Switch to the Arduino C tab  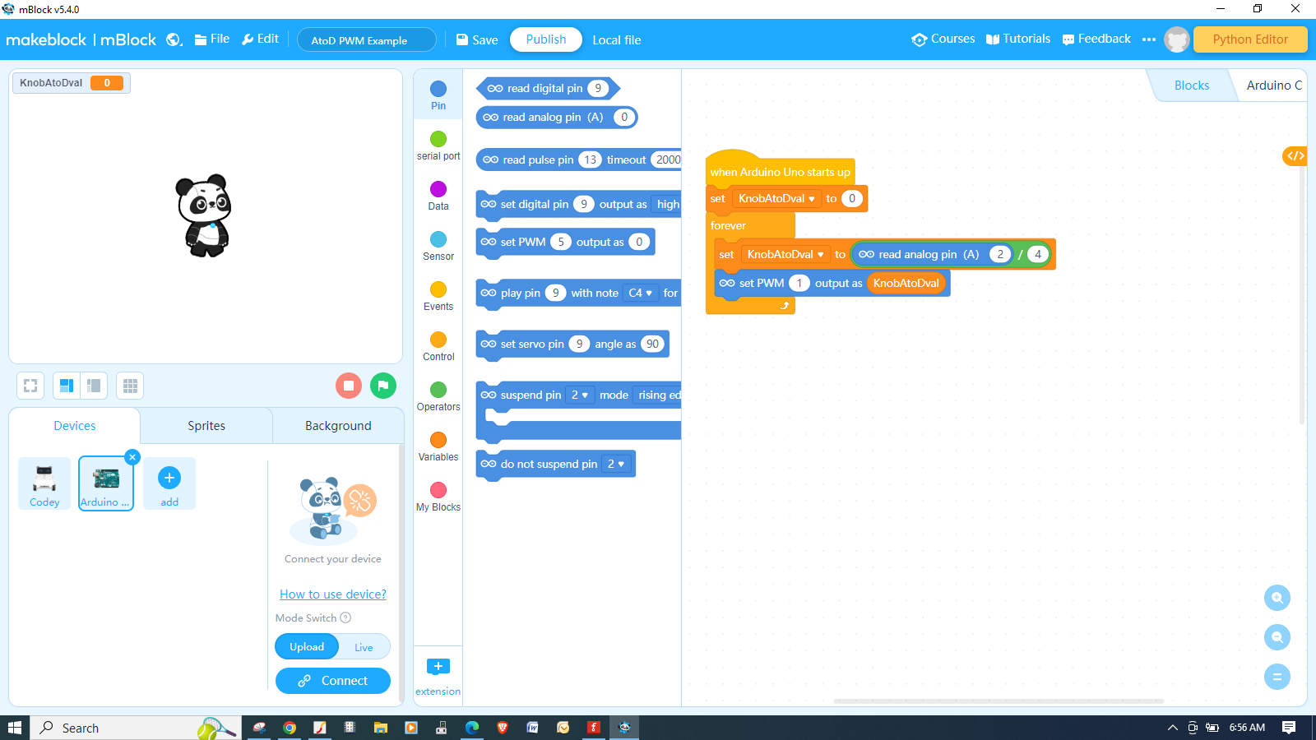pyautogui.click(x=1273, y=86)
